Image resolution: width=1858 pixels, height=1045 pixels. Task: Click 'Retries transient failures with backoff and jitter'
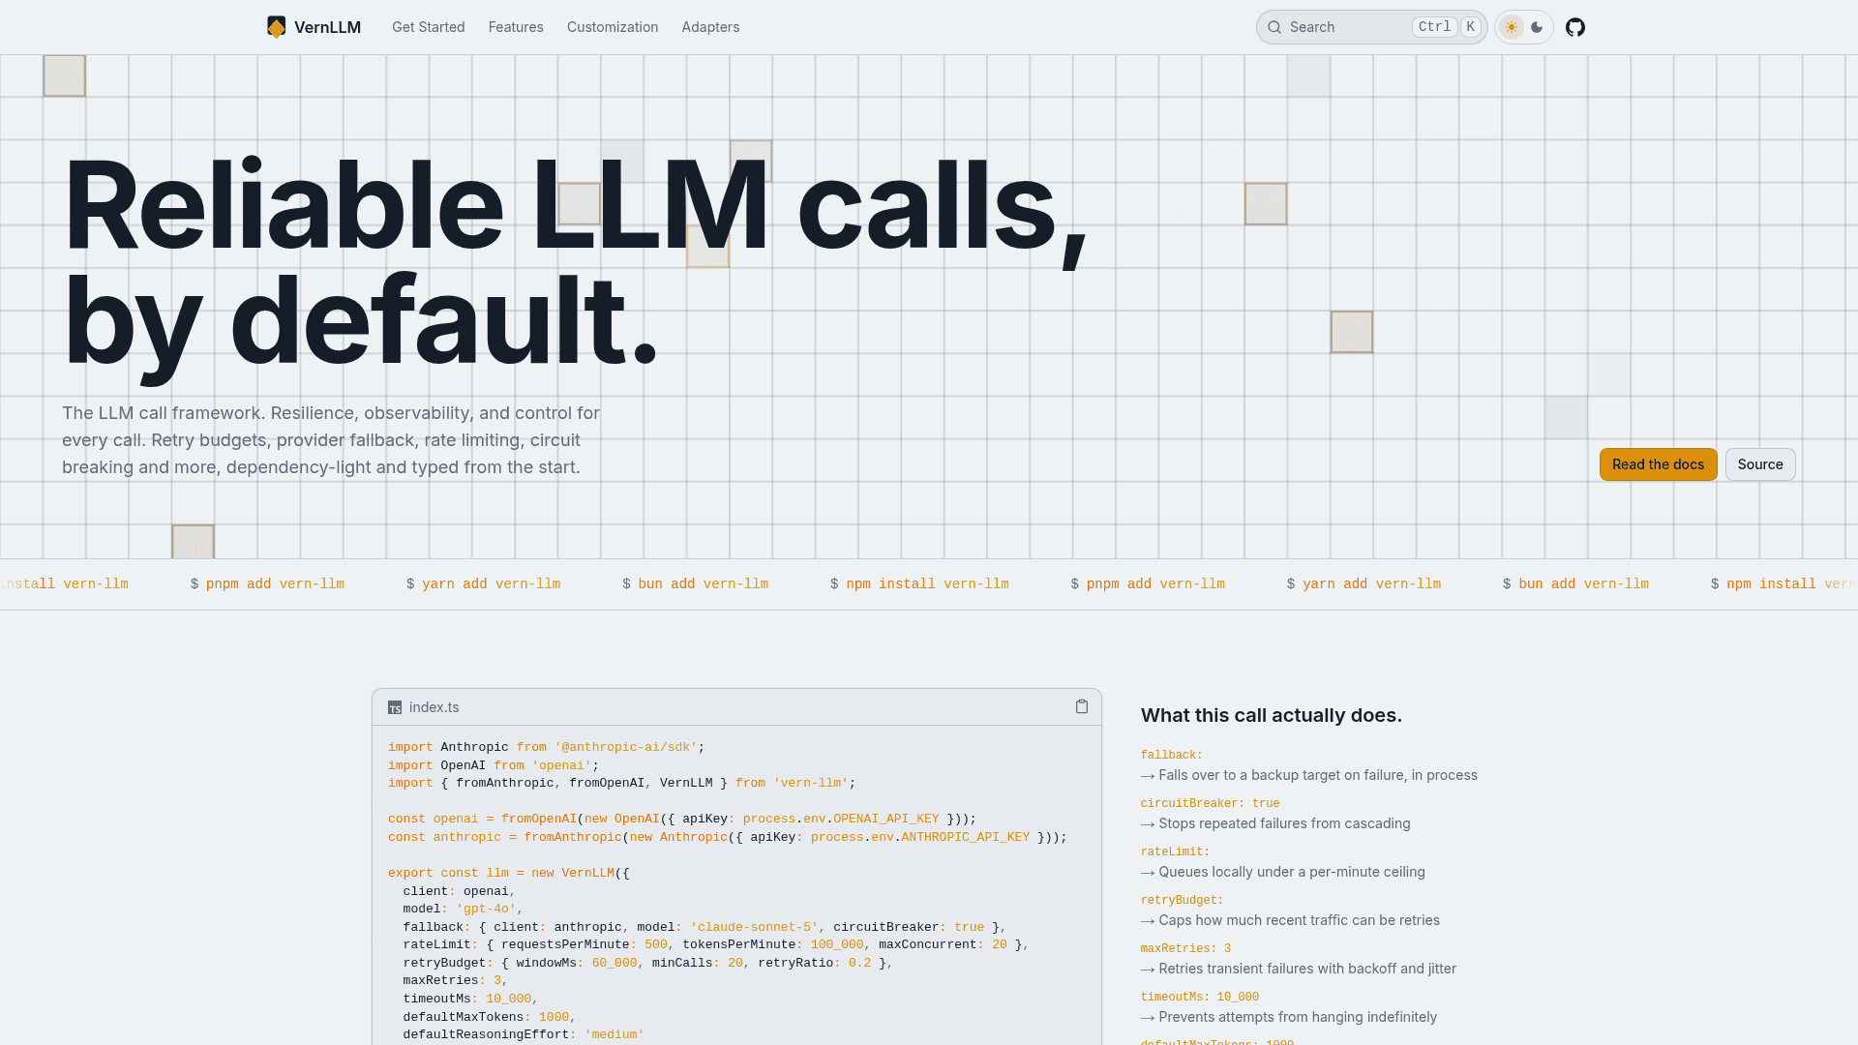coord(1299,969)
